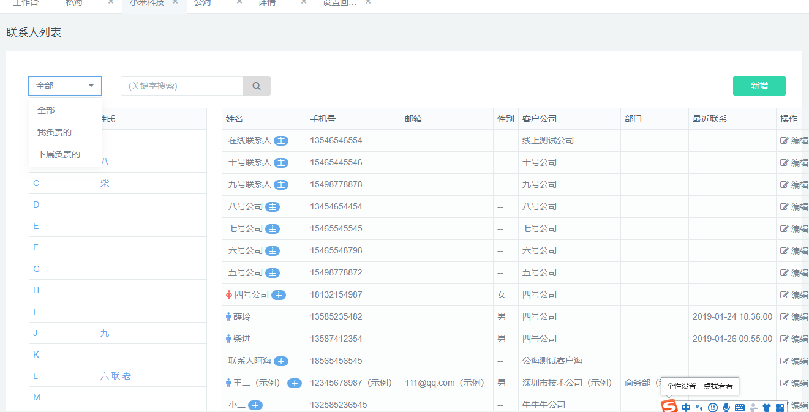Click surname 柴 in surname column
The height and width of the screenshot is (412, 809).
[105, 183]
